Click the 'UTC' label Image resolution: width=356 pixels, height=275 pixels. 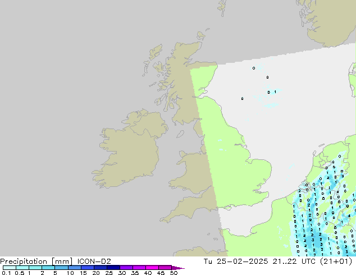tap(308, 262)
